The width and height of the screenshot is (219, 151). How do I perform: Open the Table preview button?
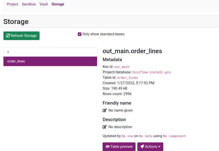[x=119, y=147]
